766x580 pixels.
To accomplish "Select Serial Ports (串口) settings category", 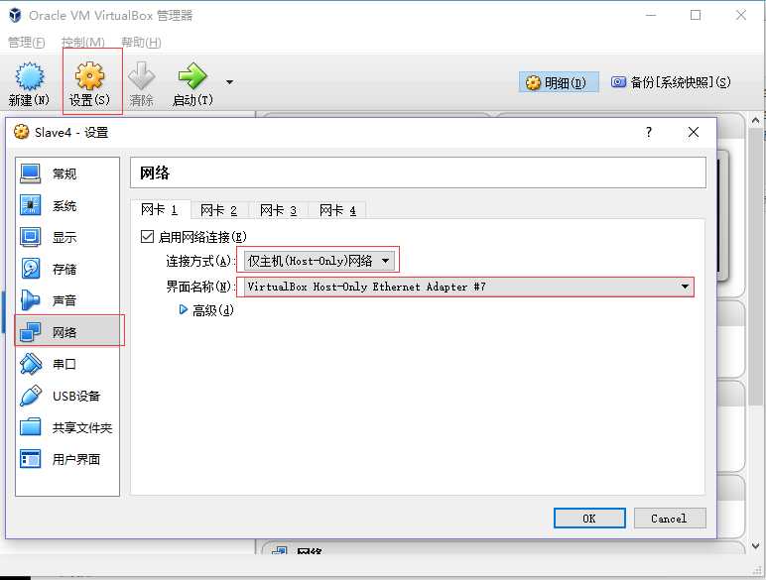I will coord(67,364).
